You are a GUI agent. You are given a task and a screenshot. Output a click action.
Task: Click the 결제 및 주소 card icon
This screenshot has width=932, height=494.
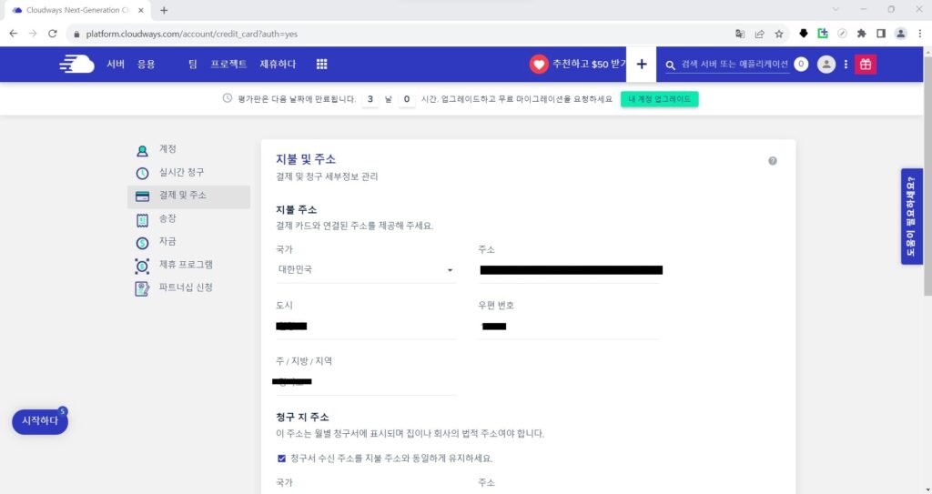tap(142, 197)
